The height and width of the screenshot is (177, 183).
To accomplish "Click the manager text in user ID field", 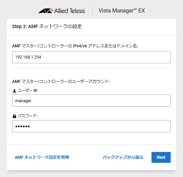I will pyautogui.click(x=23, y=101).
